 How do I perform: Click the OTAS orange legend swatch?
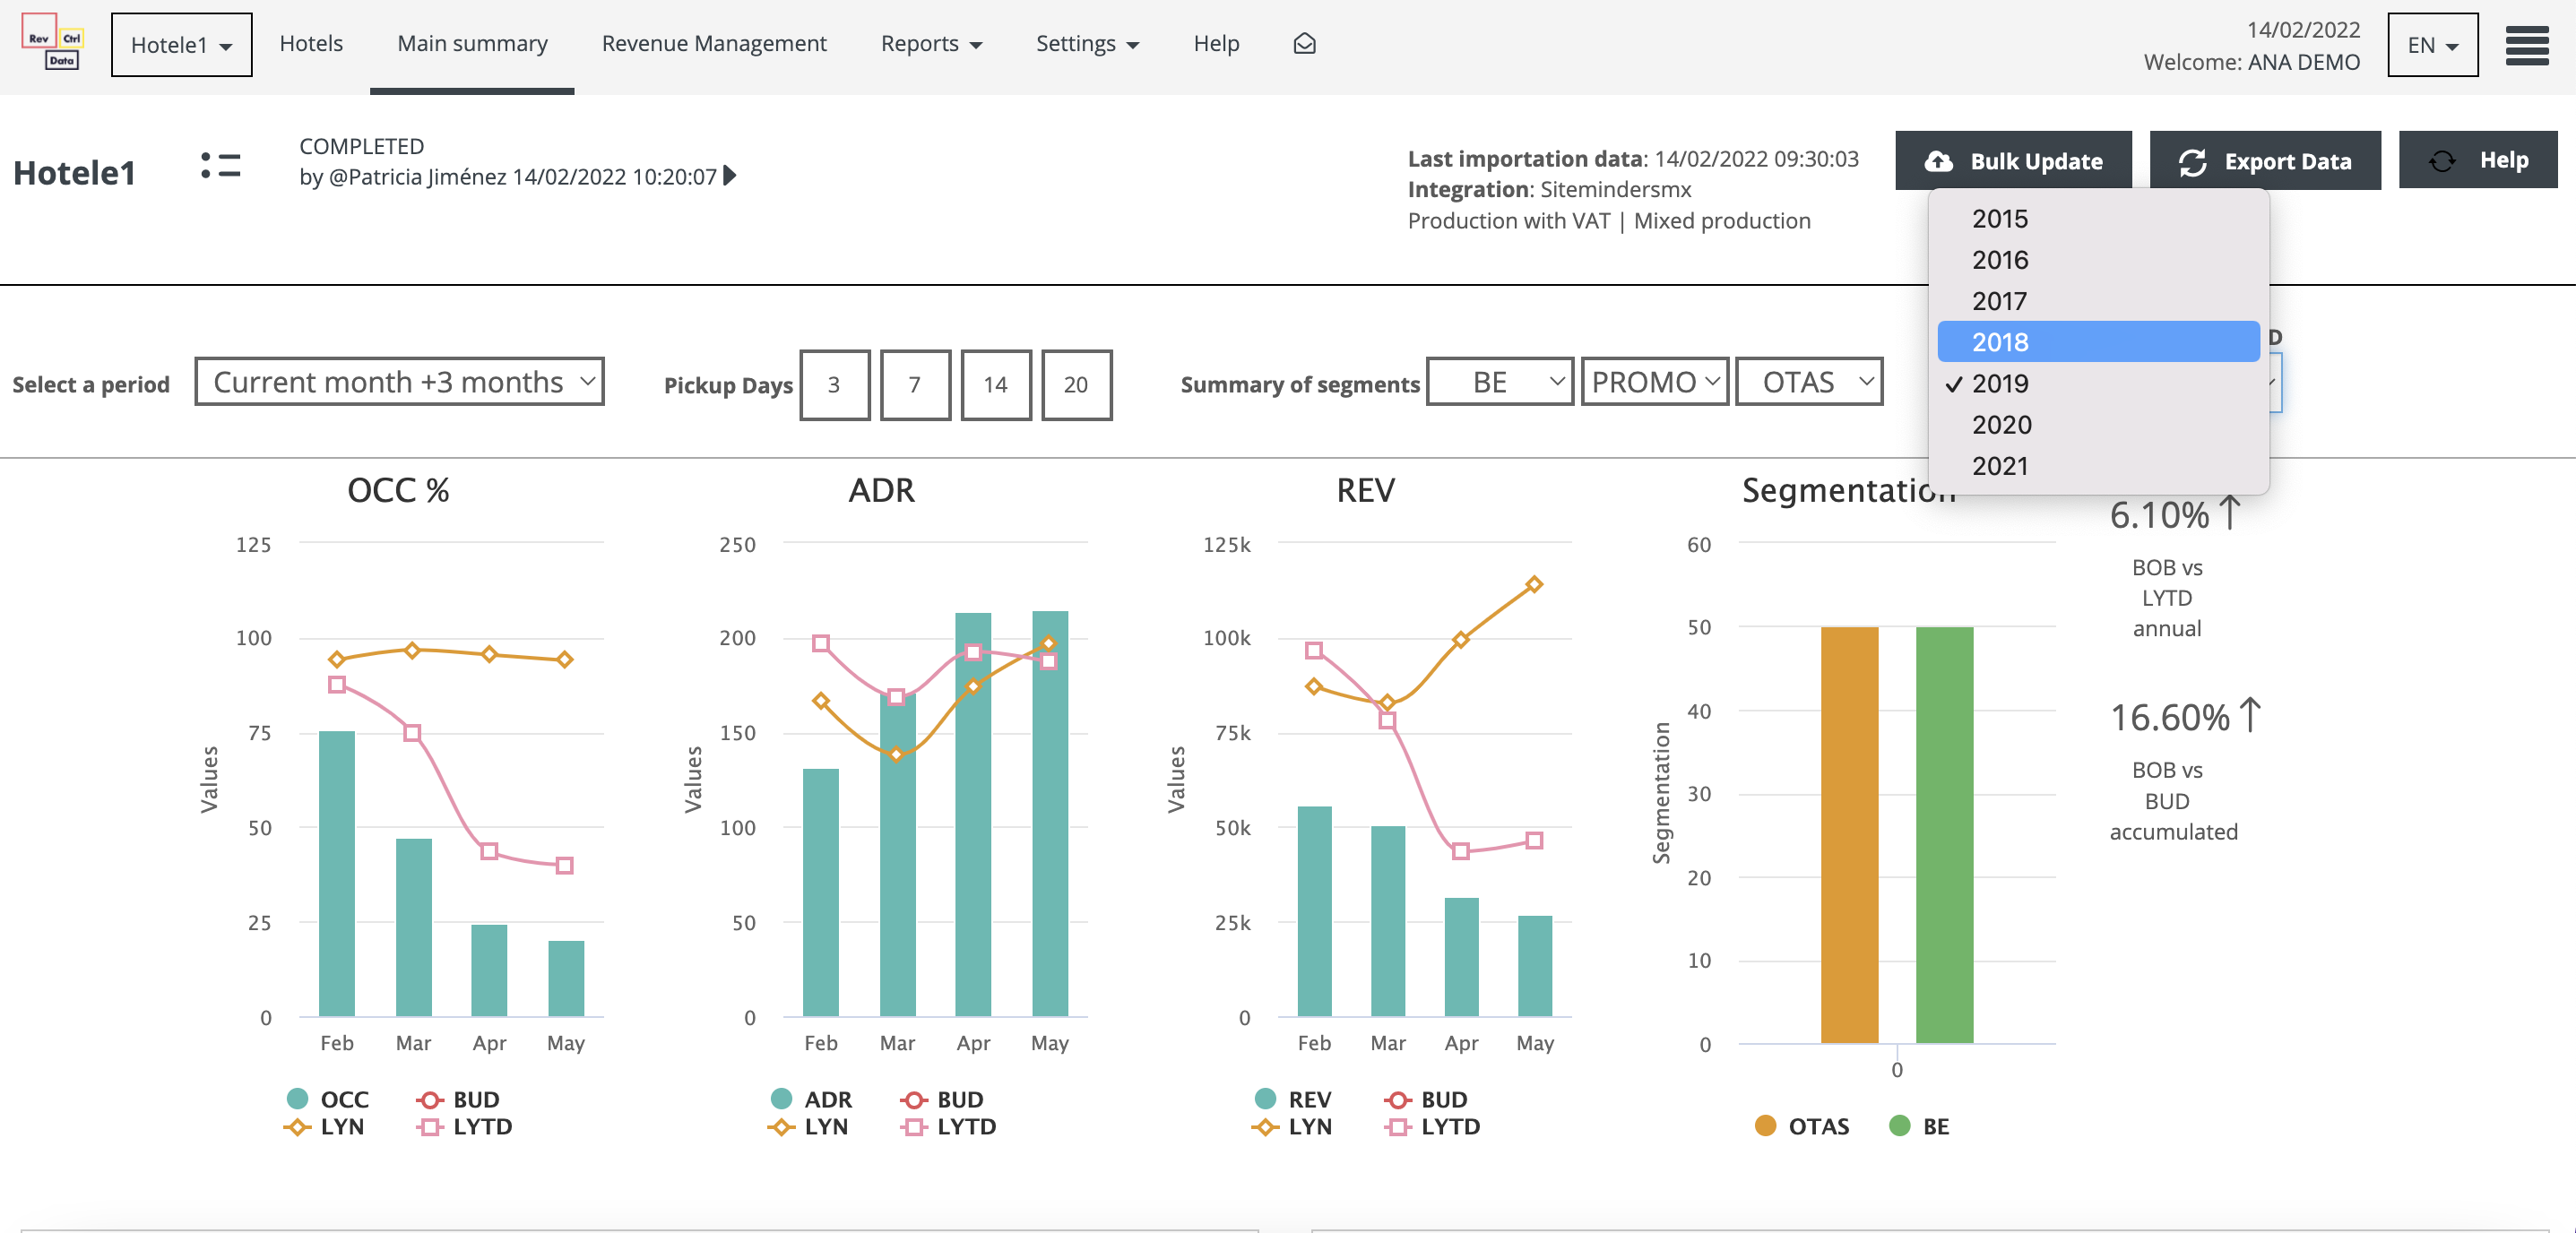pyautogui.click(x=1765, y=1126)
